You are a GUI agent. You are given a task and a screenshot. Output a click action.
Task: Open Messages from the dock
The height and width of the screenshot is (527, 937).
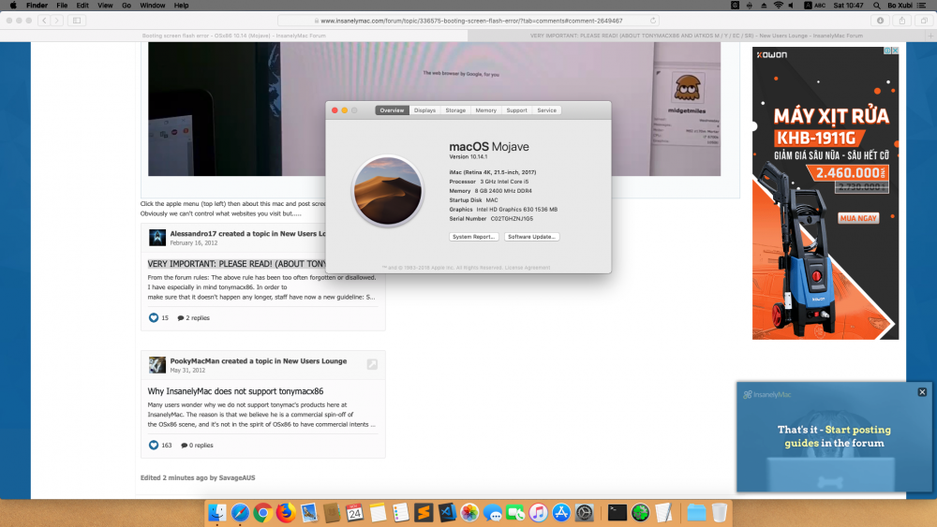[493, 513]
